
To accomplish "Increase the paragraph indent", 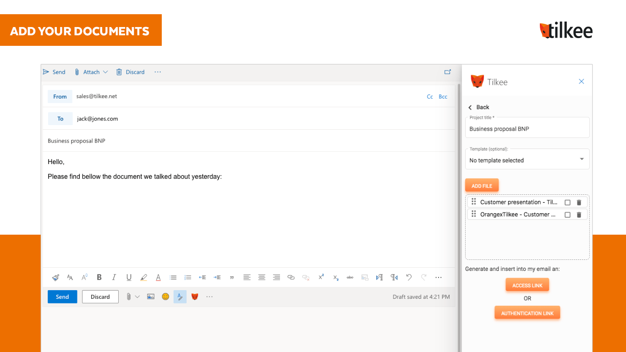I will tap(217, 277).
